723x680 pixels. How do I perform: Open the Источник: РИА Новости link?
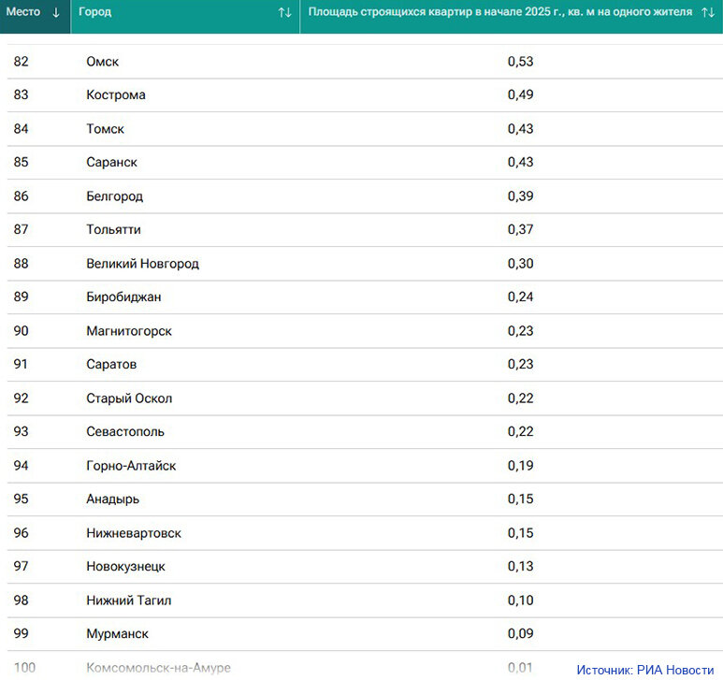click(x=645, y=670)
